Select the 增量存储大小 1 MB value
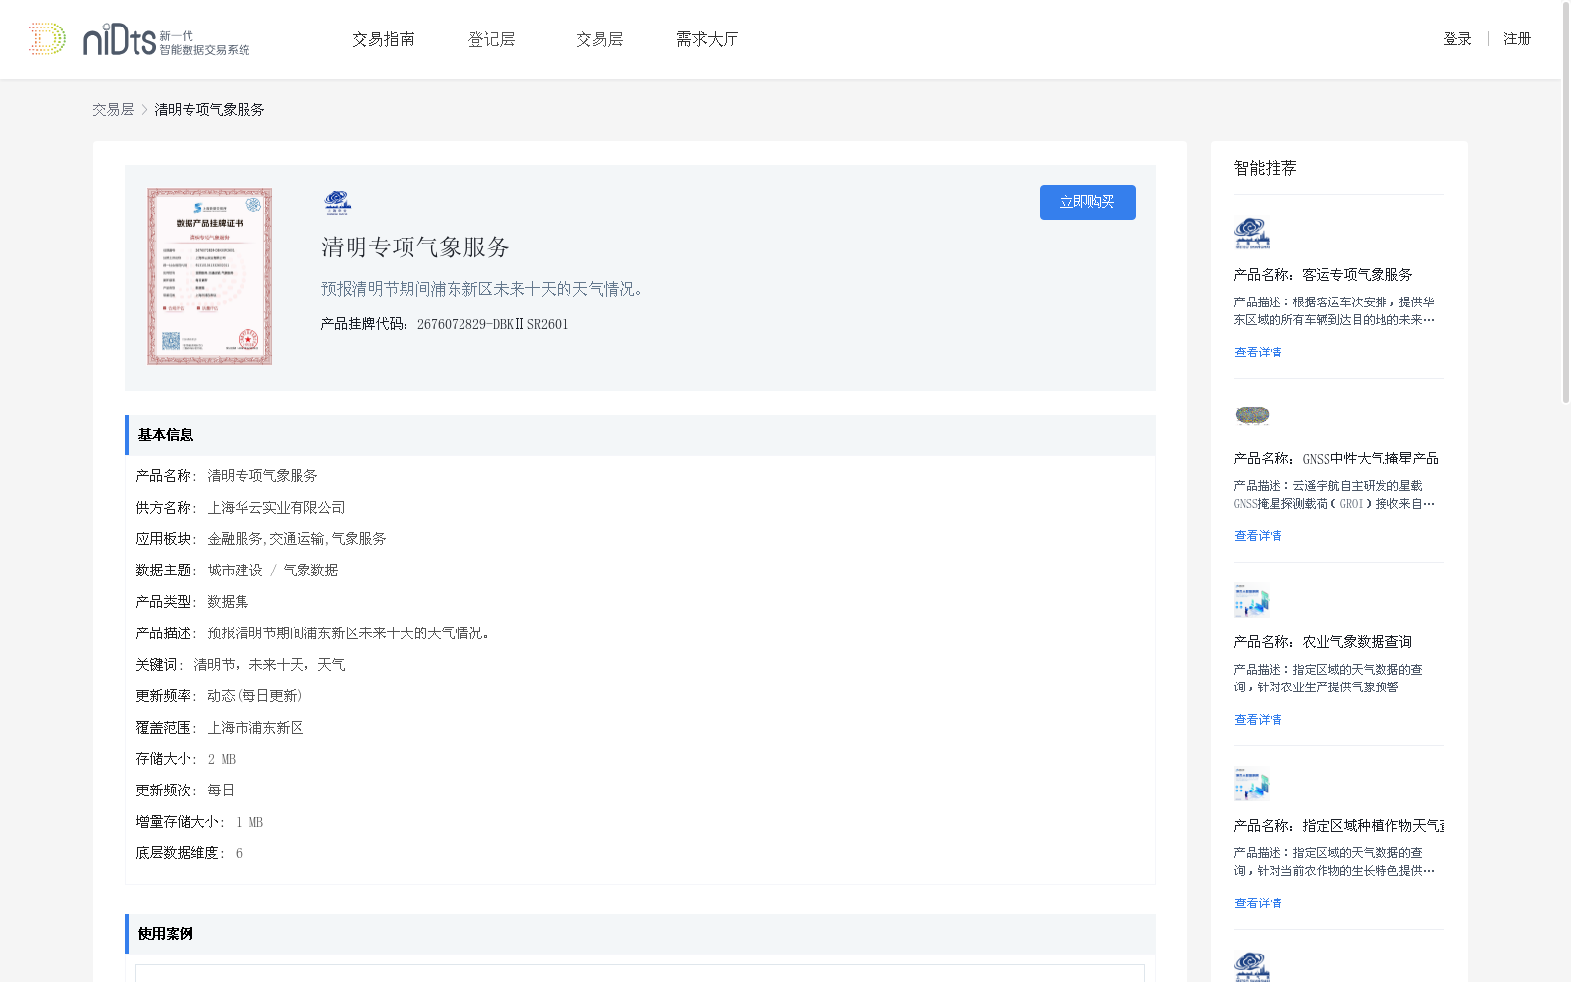This screenshot has width=1571, height=982. (249, 822)
